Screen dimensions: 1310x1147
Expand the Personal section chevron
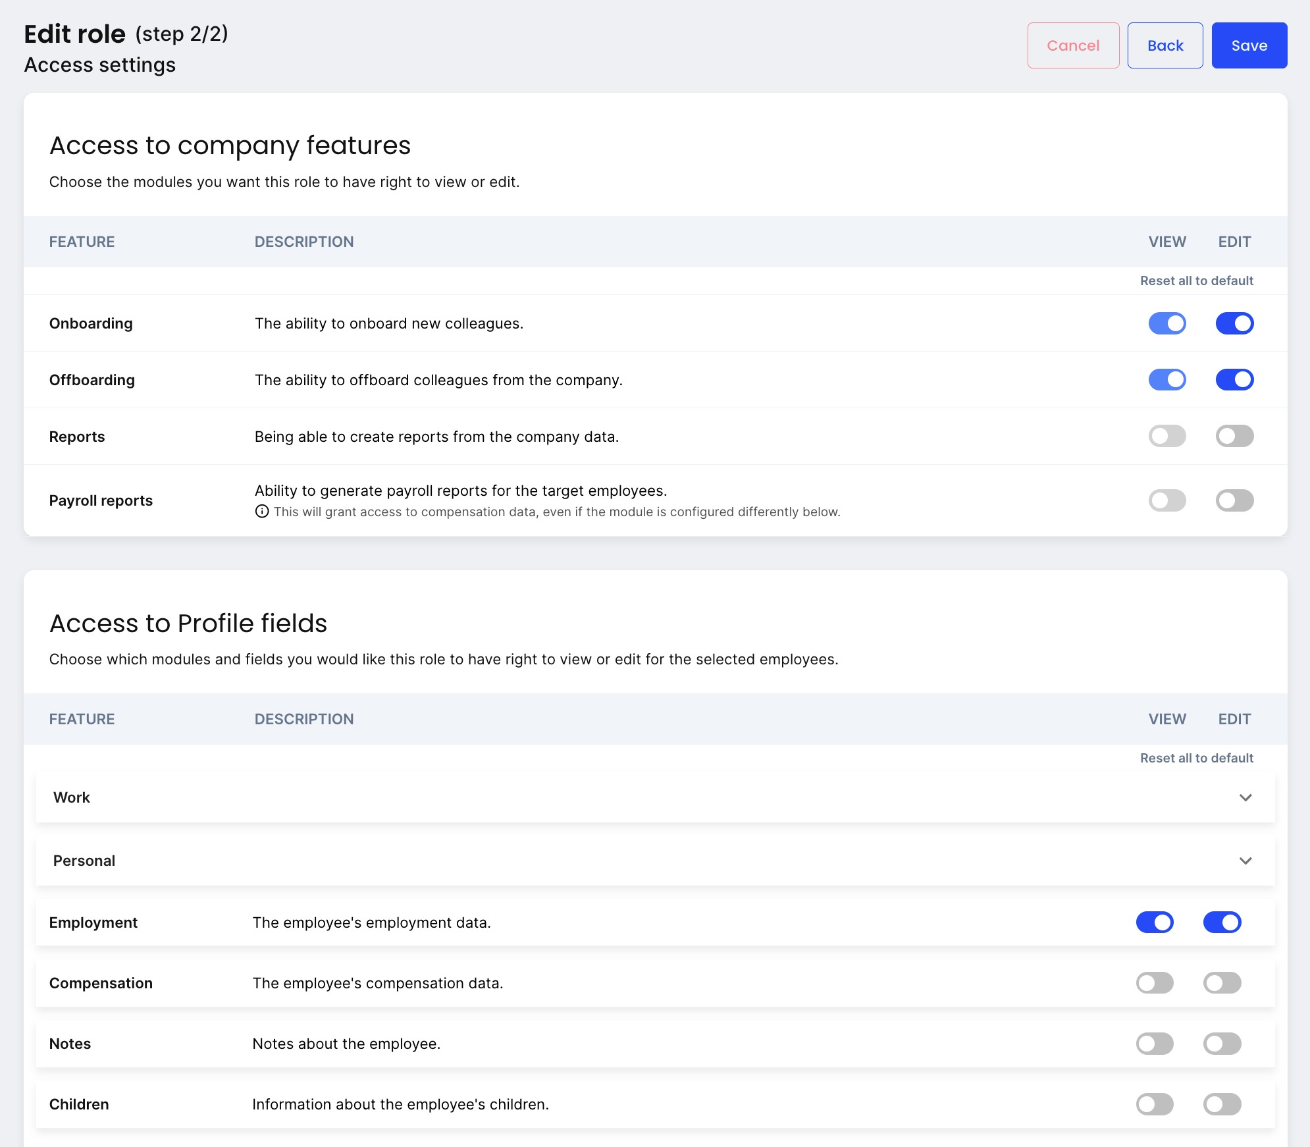coord(1245,861)
